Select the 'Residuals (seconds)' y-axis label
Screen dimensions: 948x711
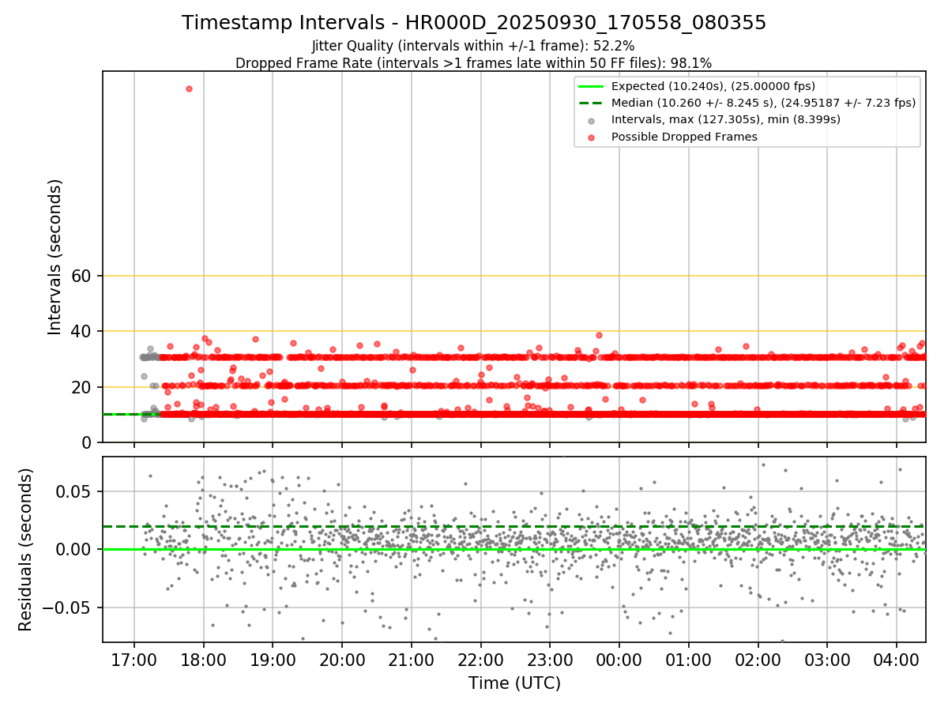[25, 550]
